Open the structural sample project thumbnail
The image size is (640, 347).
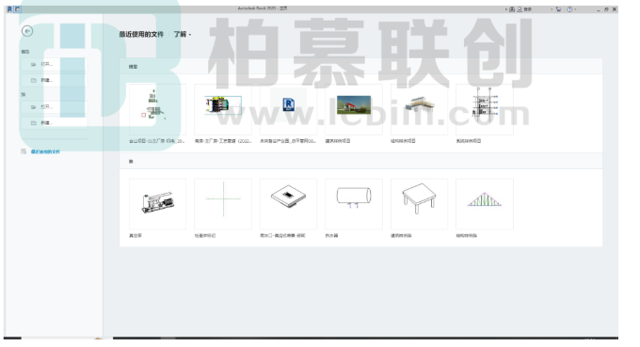(419, 109)
